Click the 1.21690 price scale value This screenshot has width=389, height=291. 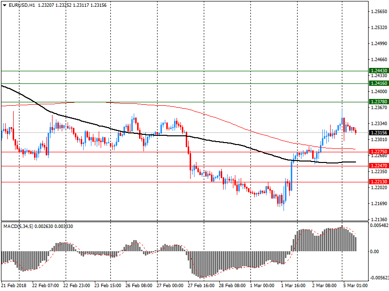[379, 204]
